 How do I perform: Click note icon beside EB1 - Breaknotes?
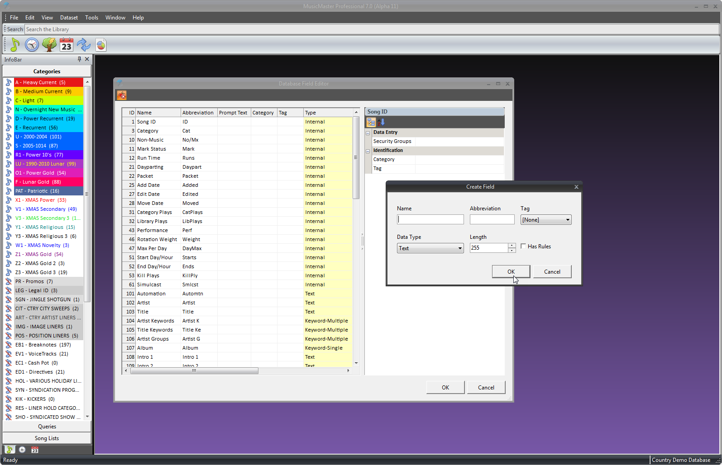(9, 345)
